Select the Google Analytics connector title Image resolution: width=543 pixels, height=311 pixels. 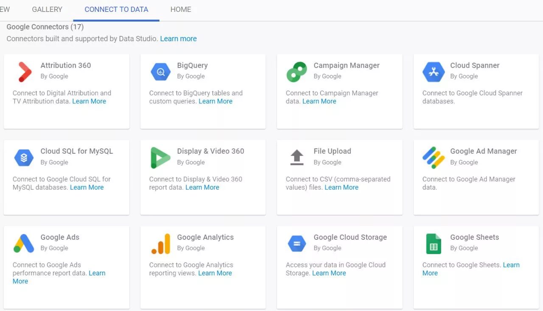205,237
